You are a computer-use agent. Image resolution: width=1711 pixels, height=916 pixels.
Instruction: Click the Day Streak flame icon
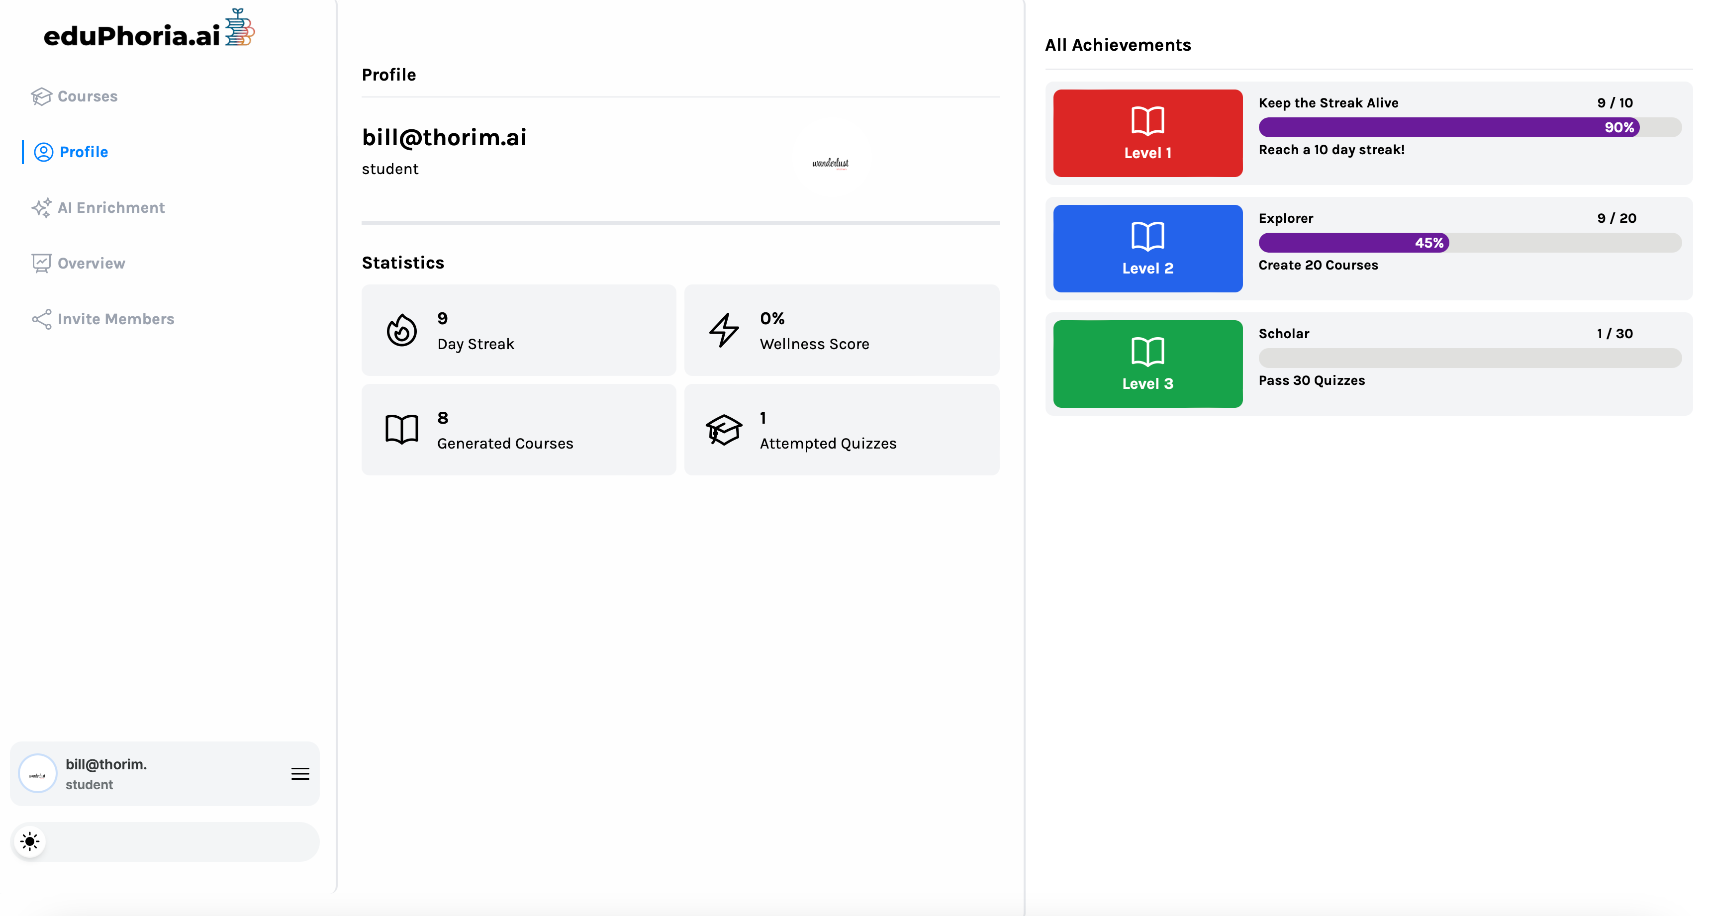[x=401, y=330]
